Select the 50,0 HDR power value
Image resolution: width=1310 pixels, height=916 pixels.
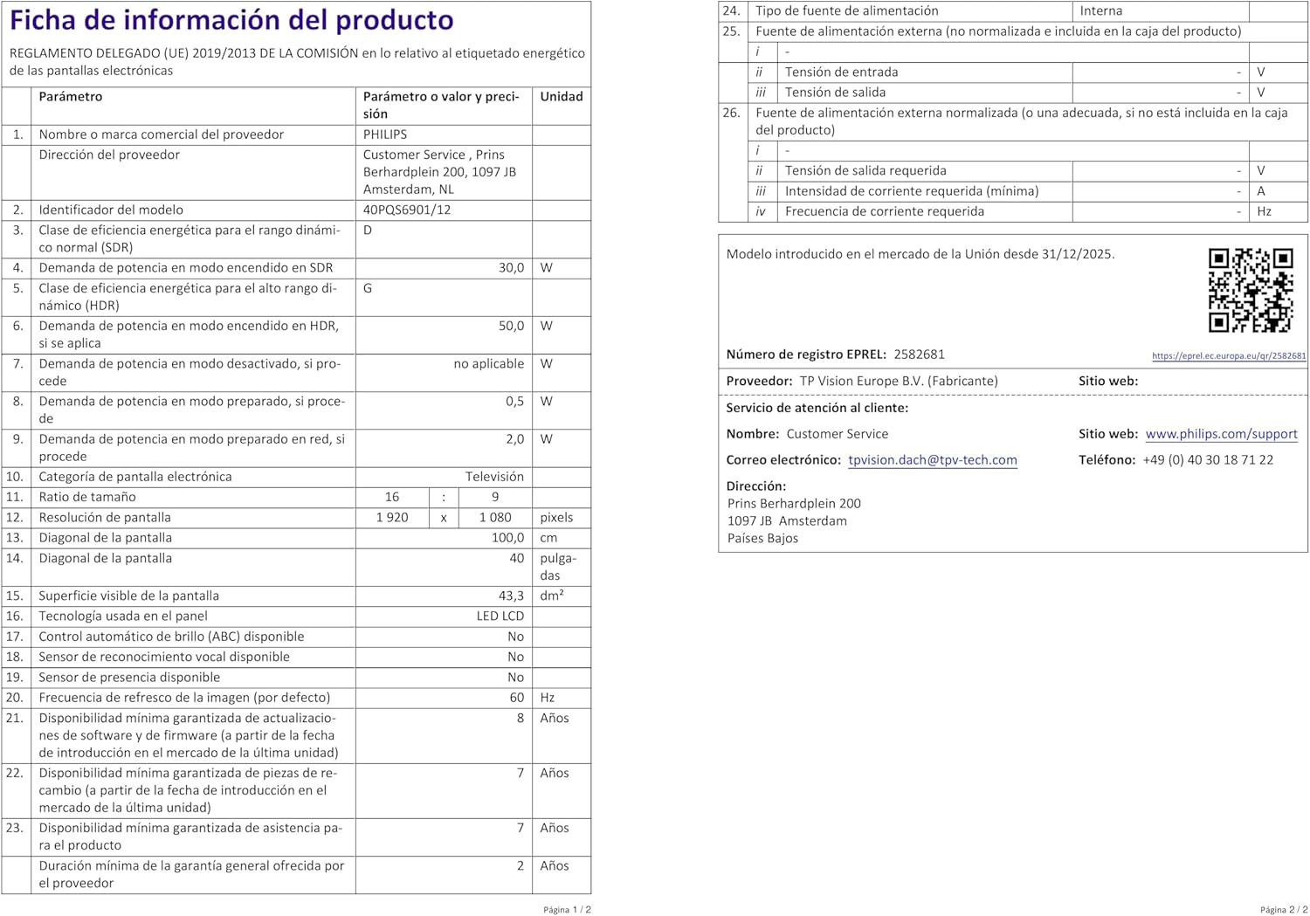point(511,326)
